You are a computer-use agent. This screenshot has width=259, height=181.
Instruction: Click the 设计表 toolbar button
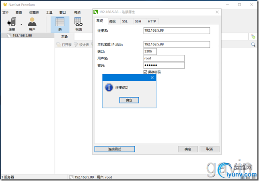click(82, 45)
